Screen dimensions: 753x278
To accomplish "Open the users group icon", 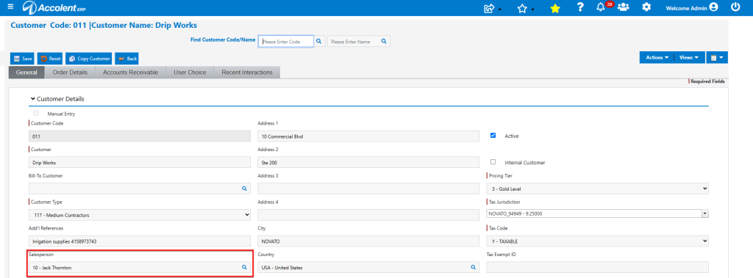I will (624, 7).
